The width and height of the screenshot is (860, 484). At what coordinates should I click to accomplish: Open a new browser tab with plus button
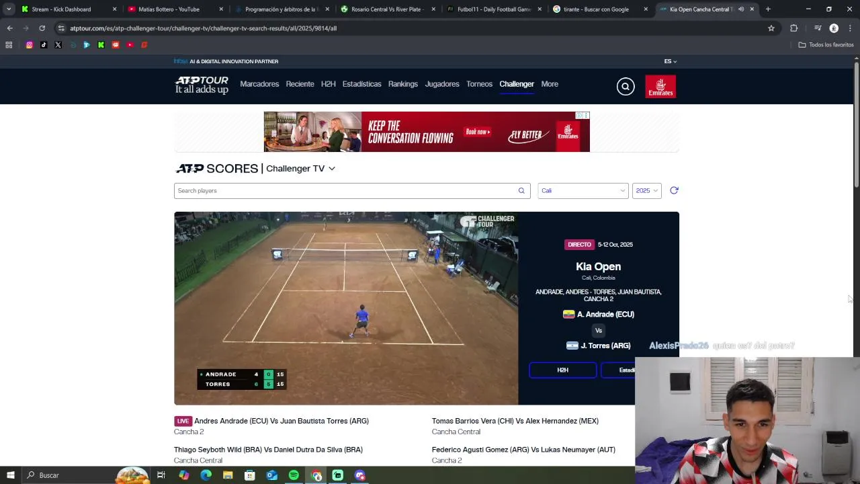[768, 9]
